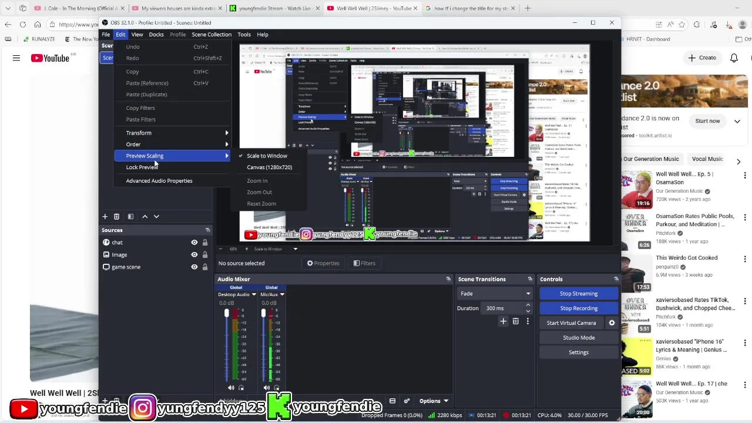Go to the YouTube logo home
The height and width of the screenshot is (423, 752).
[x=50, y=58]
